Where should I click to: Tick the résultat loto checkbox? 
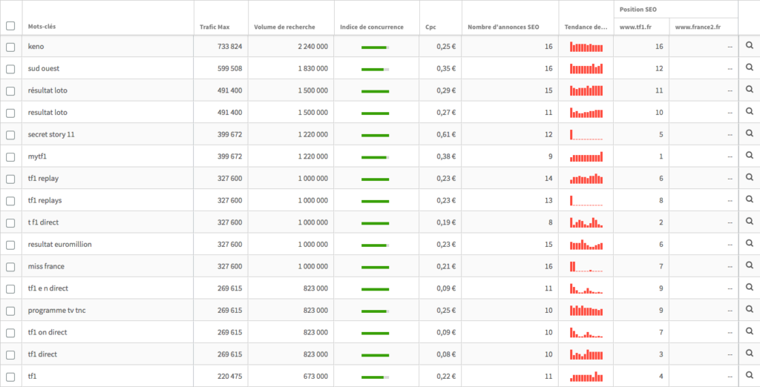(10, 91)
